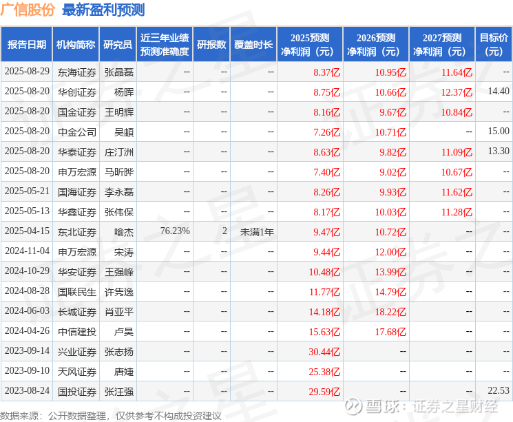
Task: Click the 数据来源 disclaimer text
Action: tap(111, 416)
